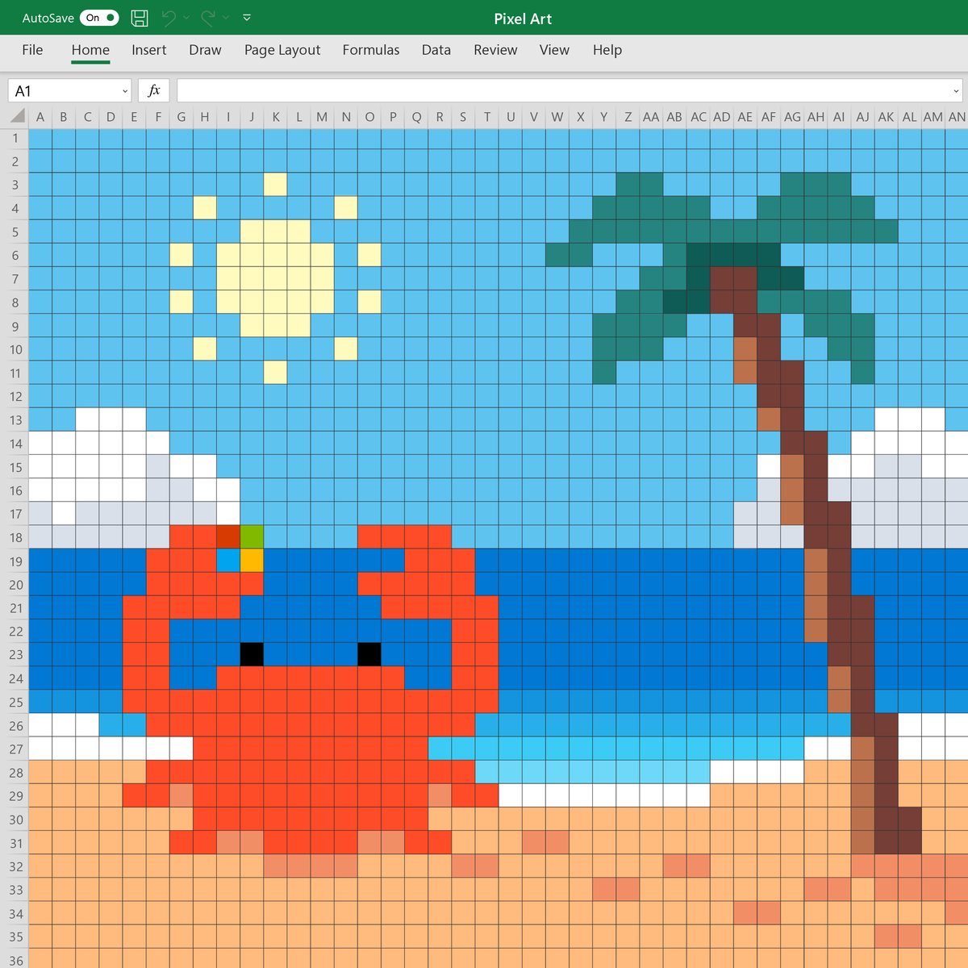Select row 35 header
This screenshot has width=968, height=968.
pos(15,937)
